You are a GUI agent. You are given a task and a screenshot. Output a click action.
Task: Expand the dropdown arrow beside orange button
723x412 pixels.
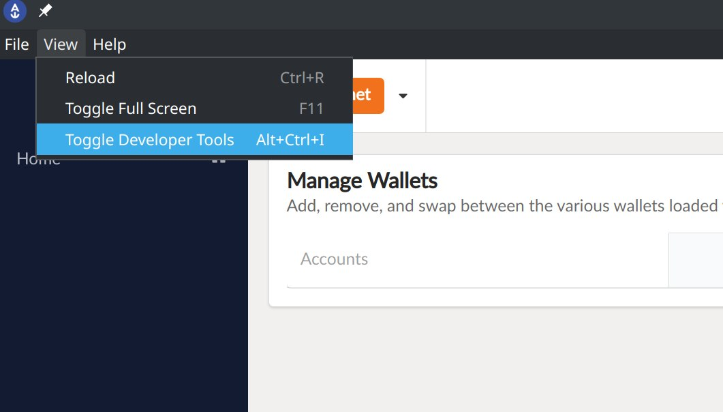(x=403, y=96)
